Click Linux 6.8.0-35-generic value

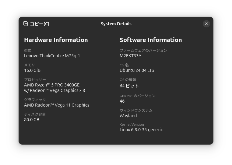coord(141,130)
